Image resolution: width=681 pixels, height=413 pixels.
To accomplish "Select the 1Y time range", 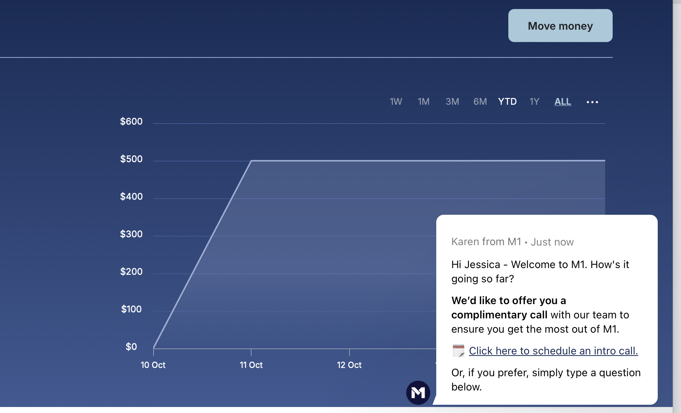I will pyautogui.click(x=534, y=102).
